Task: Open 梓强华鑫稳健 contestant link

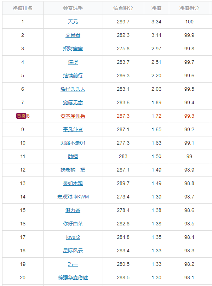Action: pyautogui.click(x=73, y=277)
